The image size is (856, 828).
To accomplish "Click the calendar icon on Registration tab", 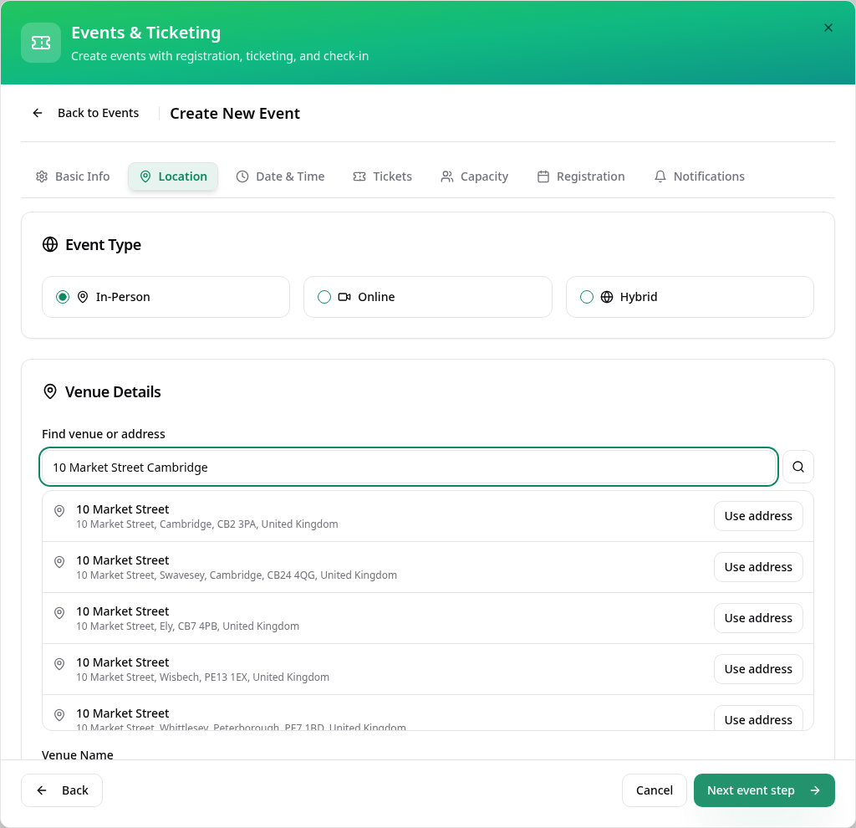I will (x=543, y=176).
